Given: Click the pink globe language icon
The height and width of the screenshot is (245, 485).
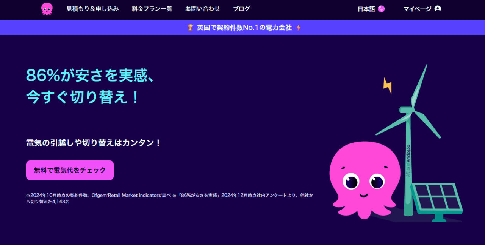Looking at the screenshot, I should tap(382, 8).
